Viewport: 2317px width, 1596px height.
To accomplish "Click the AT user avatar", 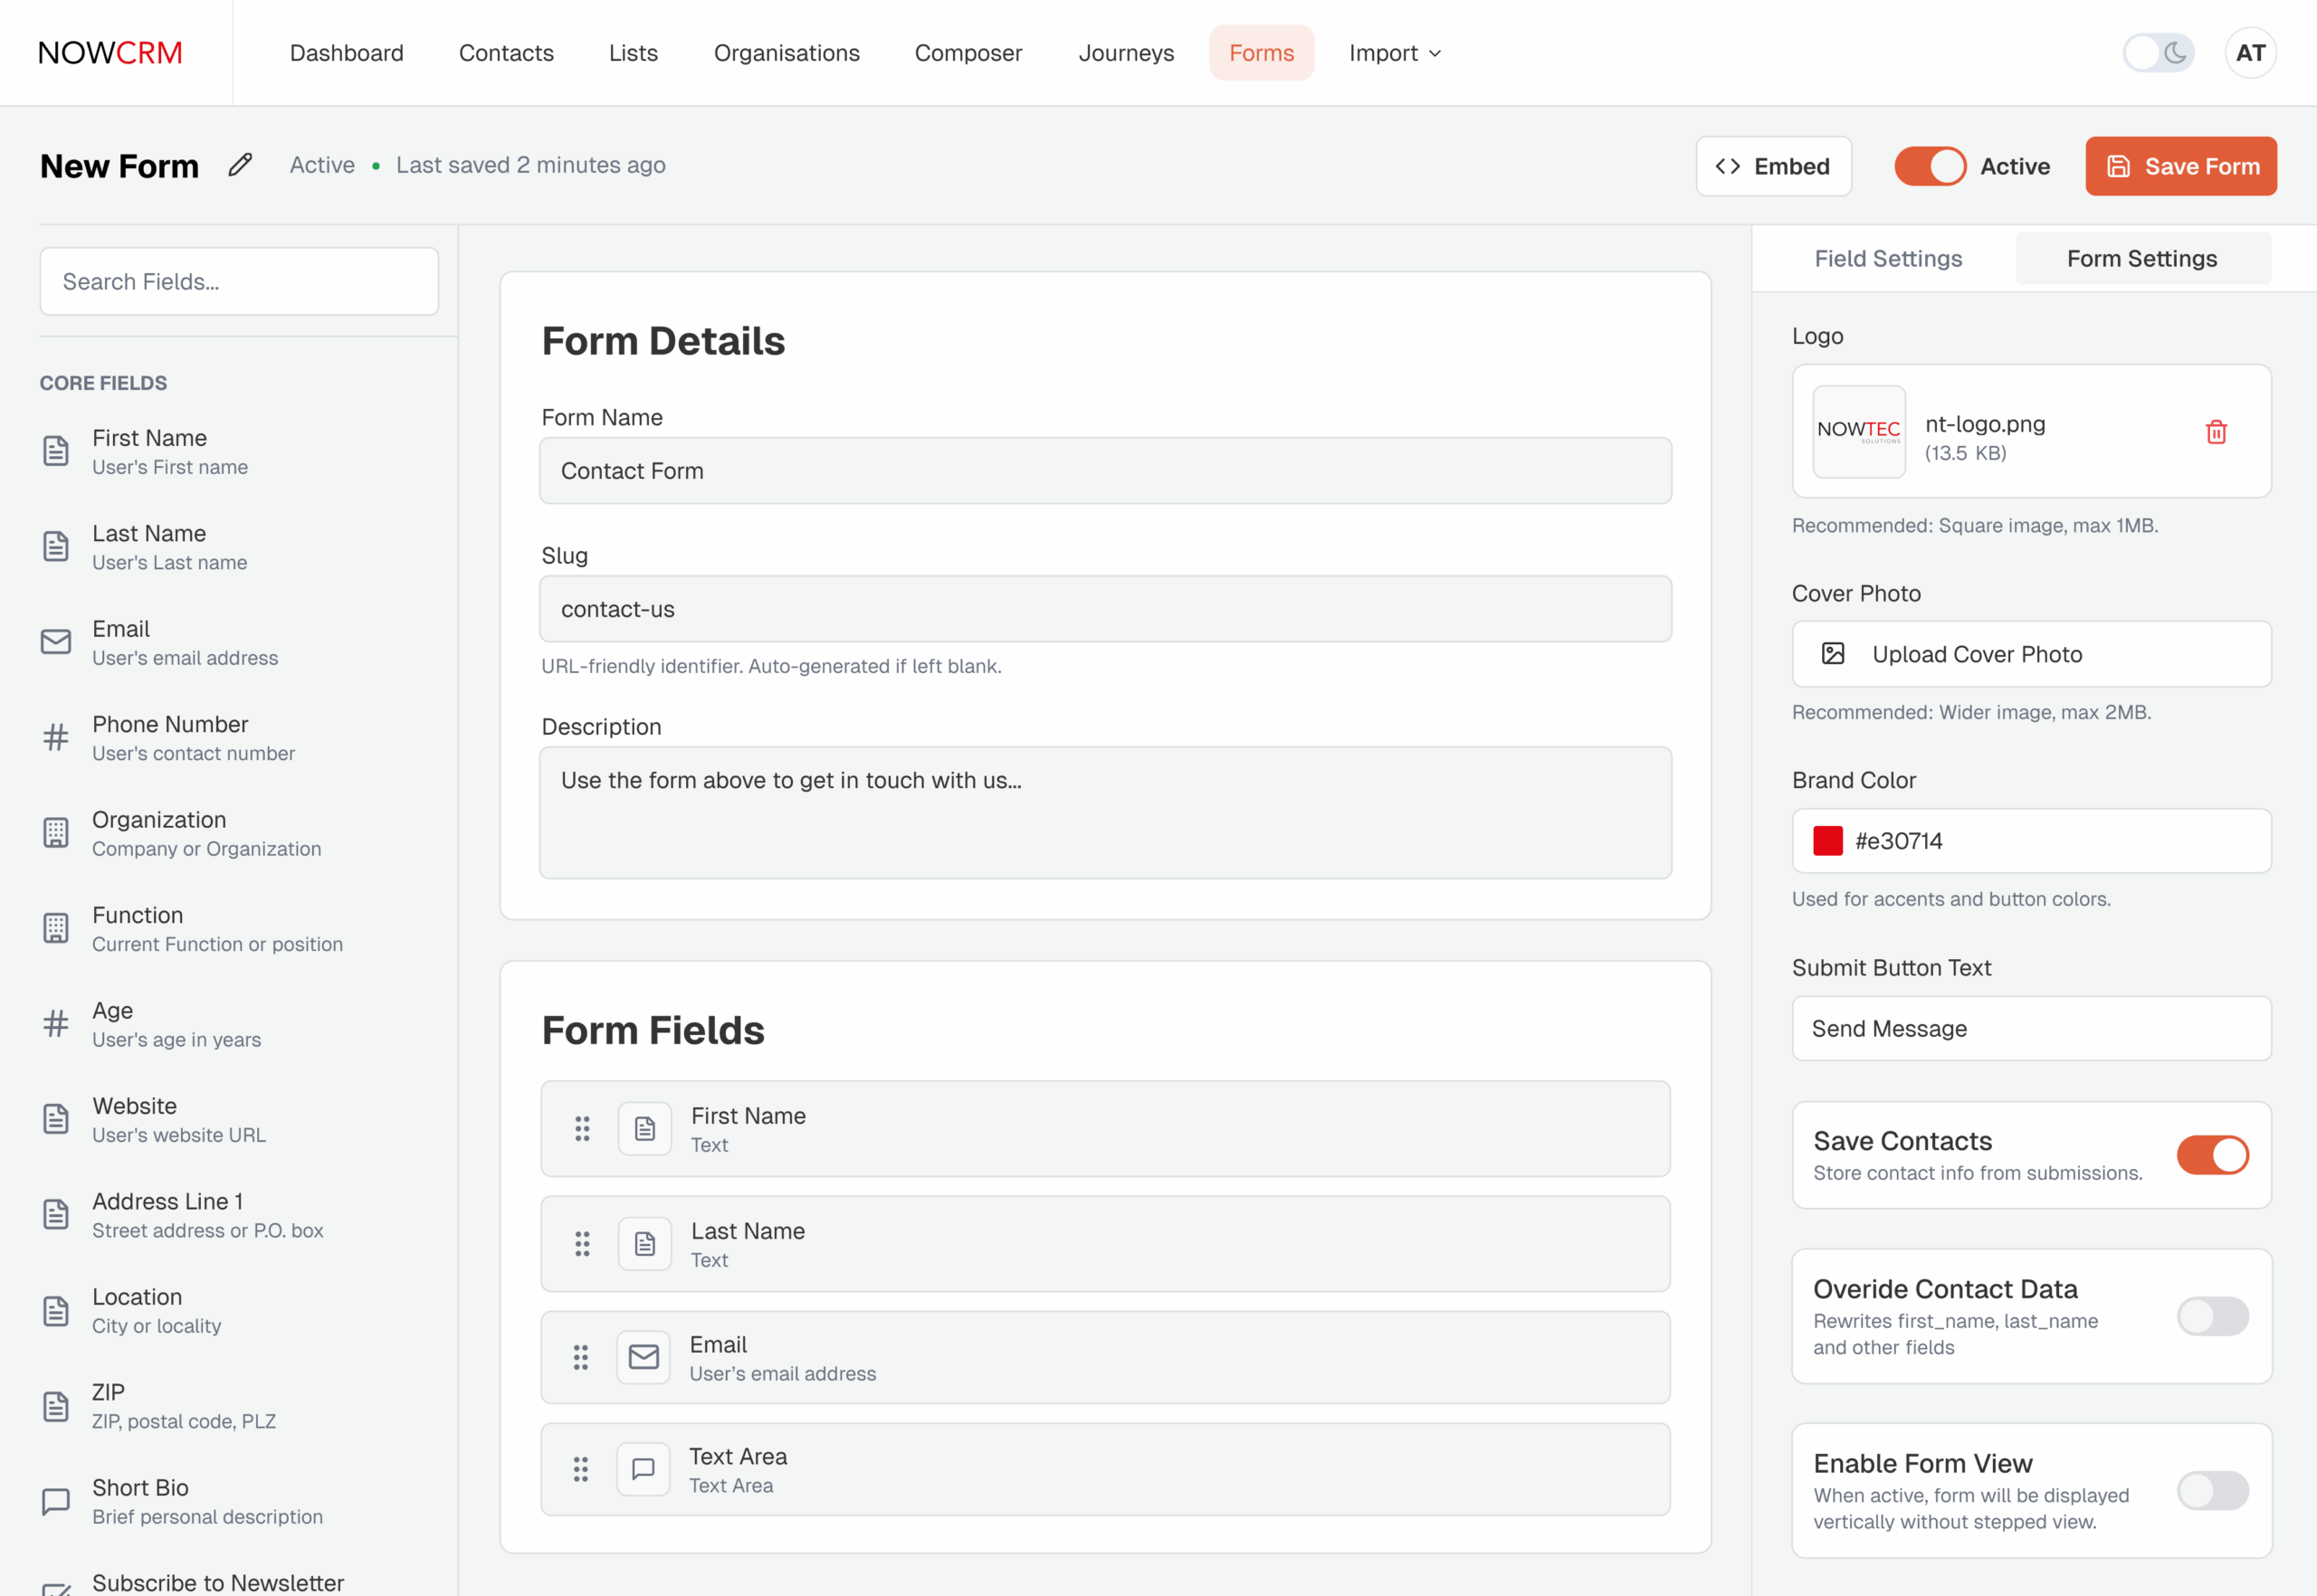I will [x=2250, y=53].
